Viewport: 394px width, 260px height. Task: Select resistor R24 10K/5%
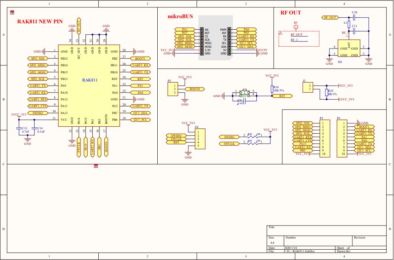pyautogui.click(x=272, y=89)
